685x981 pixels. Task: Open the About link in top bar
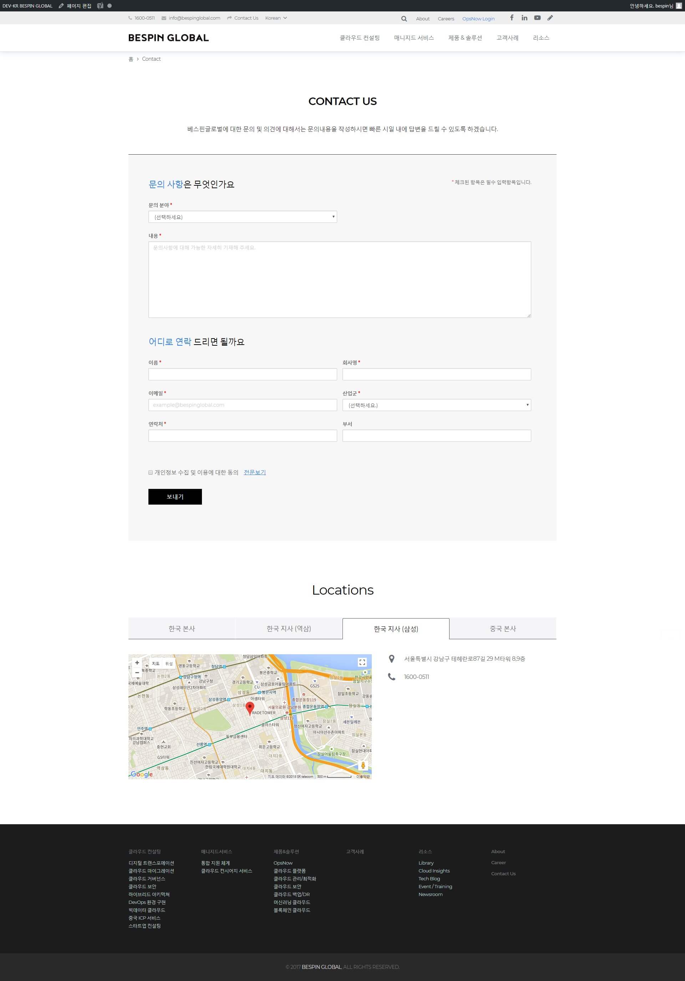point(422,19)
